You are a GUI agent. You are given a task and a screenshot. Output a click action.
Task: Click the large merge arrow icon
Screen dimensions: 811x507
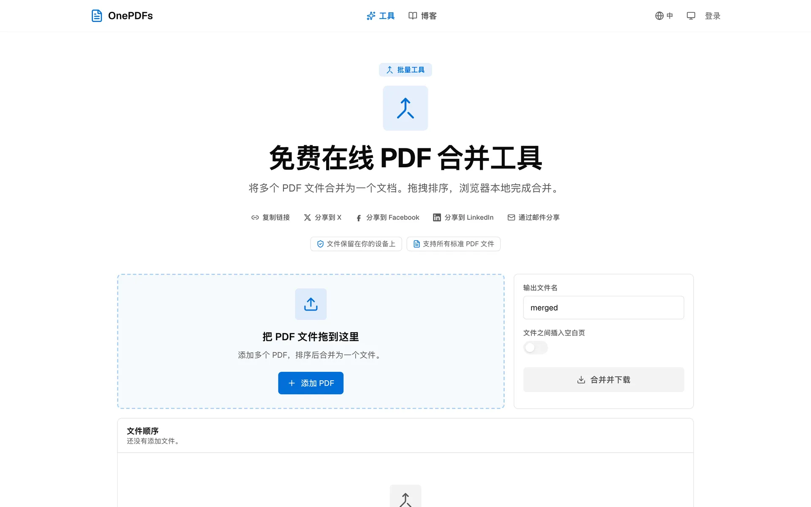point(405,108)
